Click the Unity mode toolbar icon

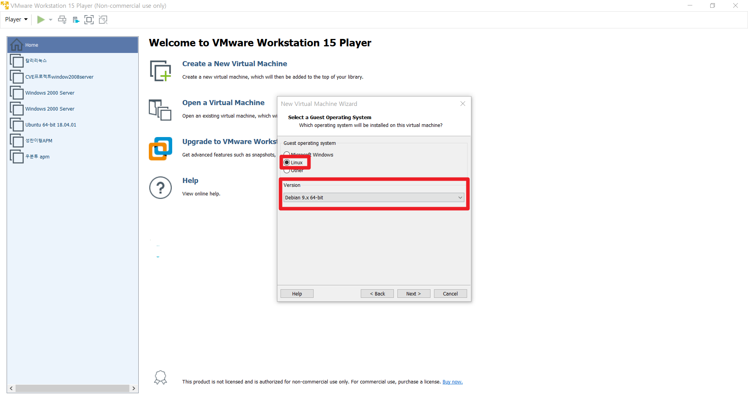tap(103, 19)
